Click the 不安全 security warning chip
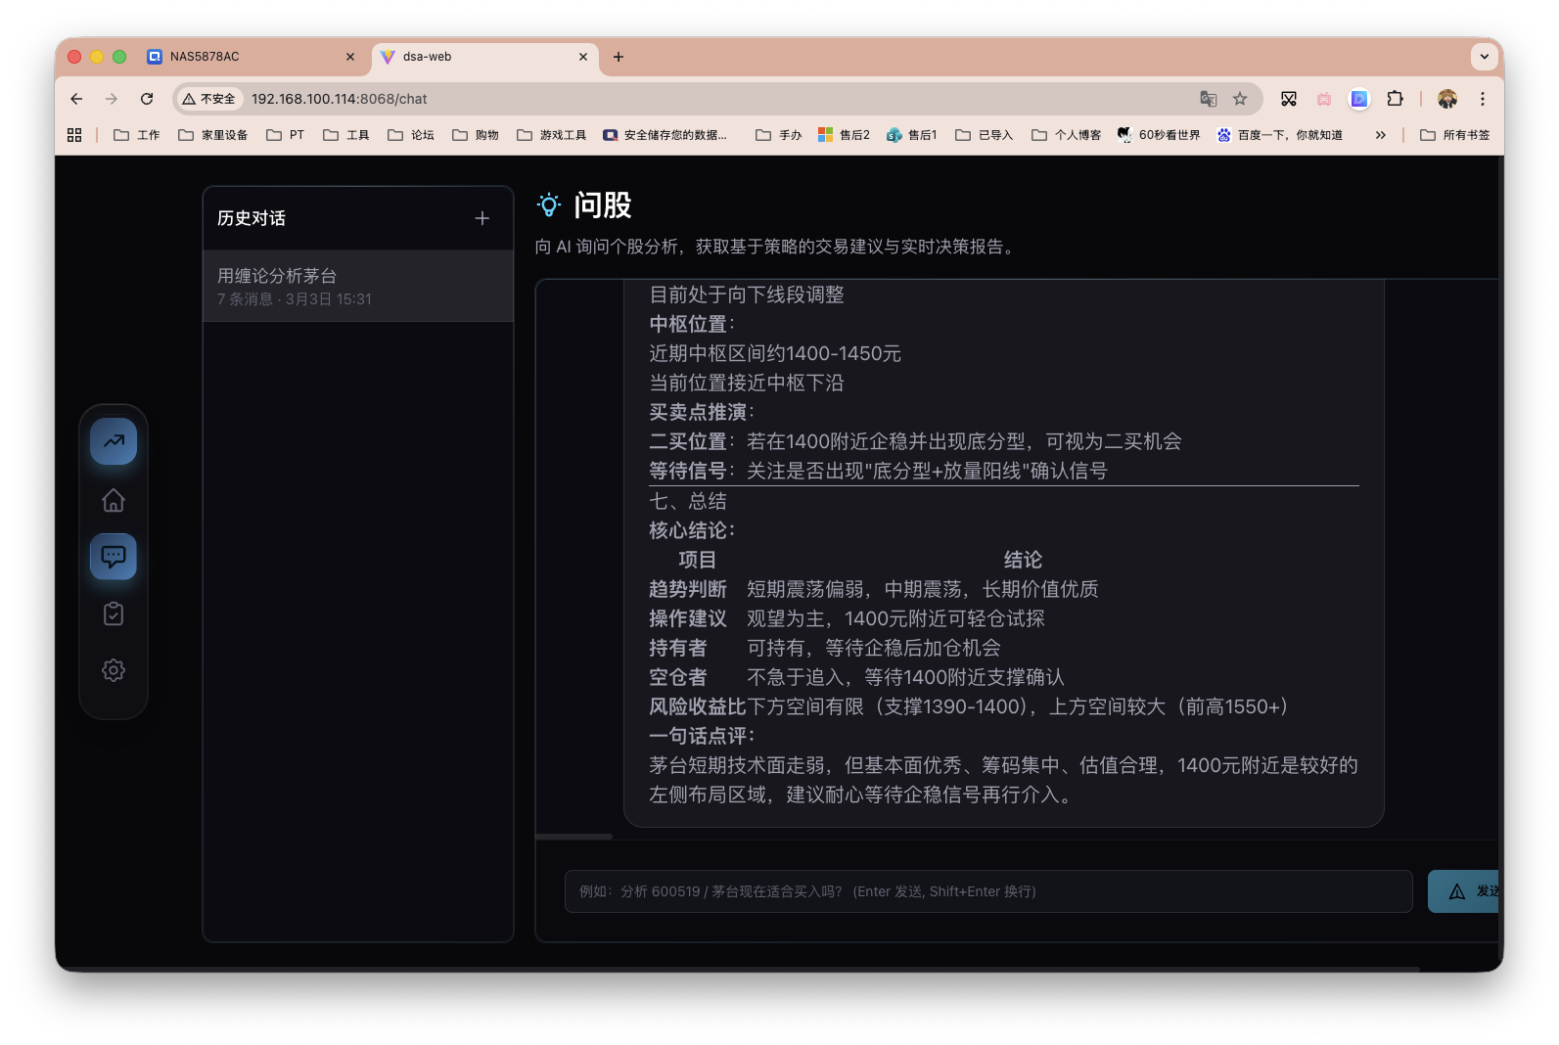The width and height of the screenshot is (1559, 1045). pos(209,99)
